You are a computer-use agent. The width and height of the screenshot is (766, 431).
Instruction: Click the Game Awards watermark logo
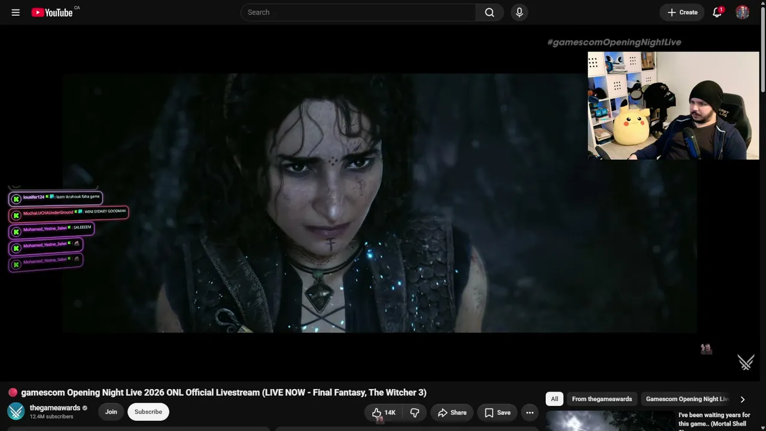point(746,362)
